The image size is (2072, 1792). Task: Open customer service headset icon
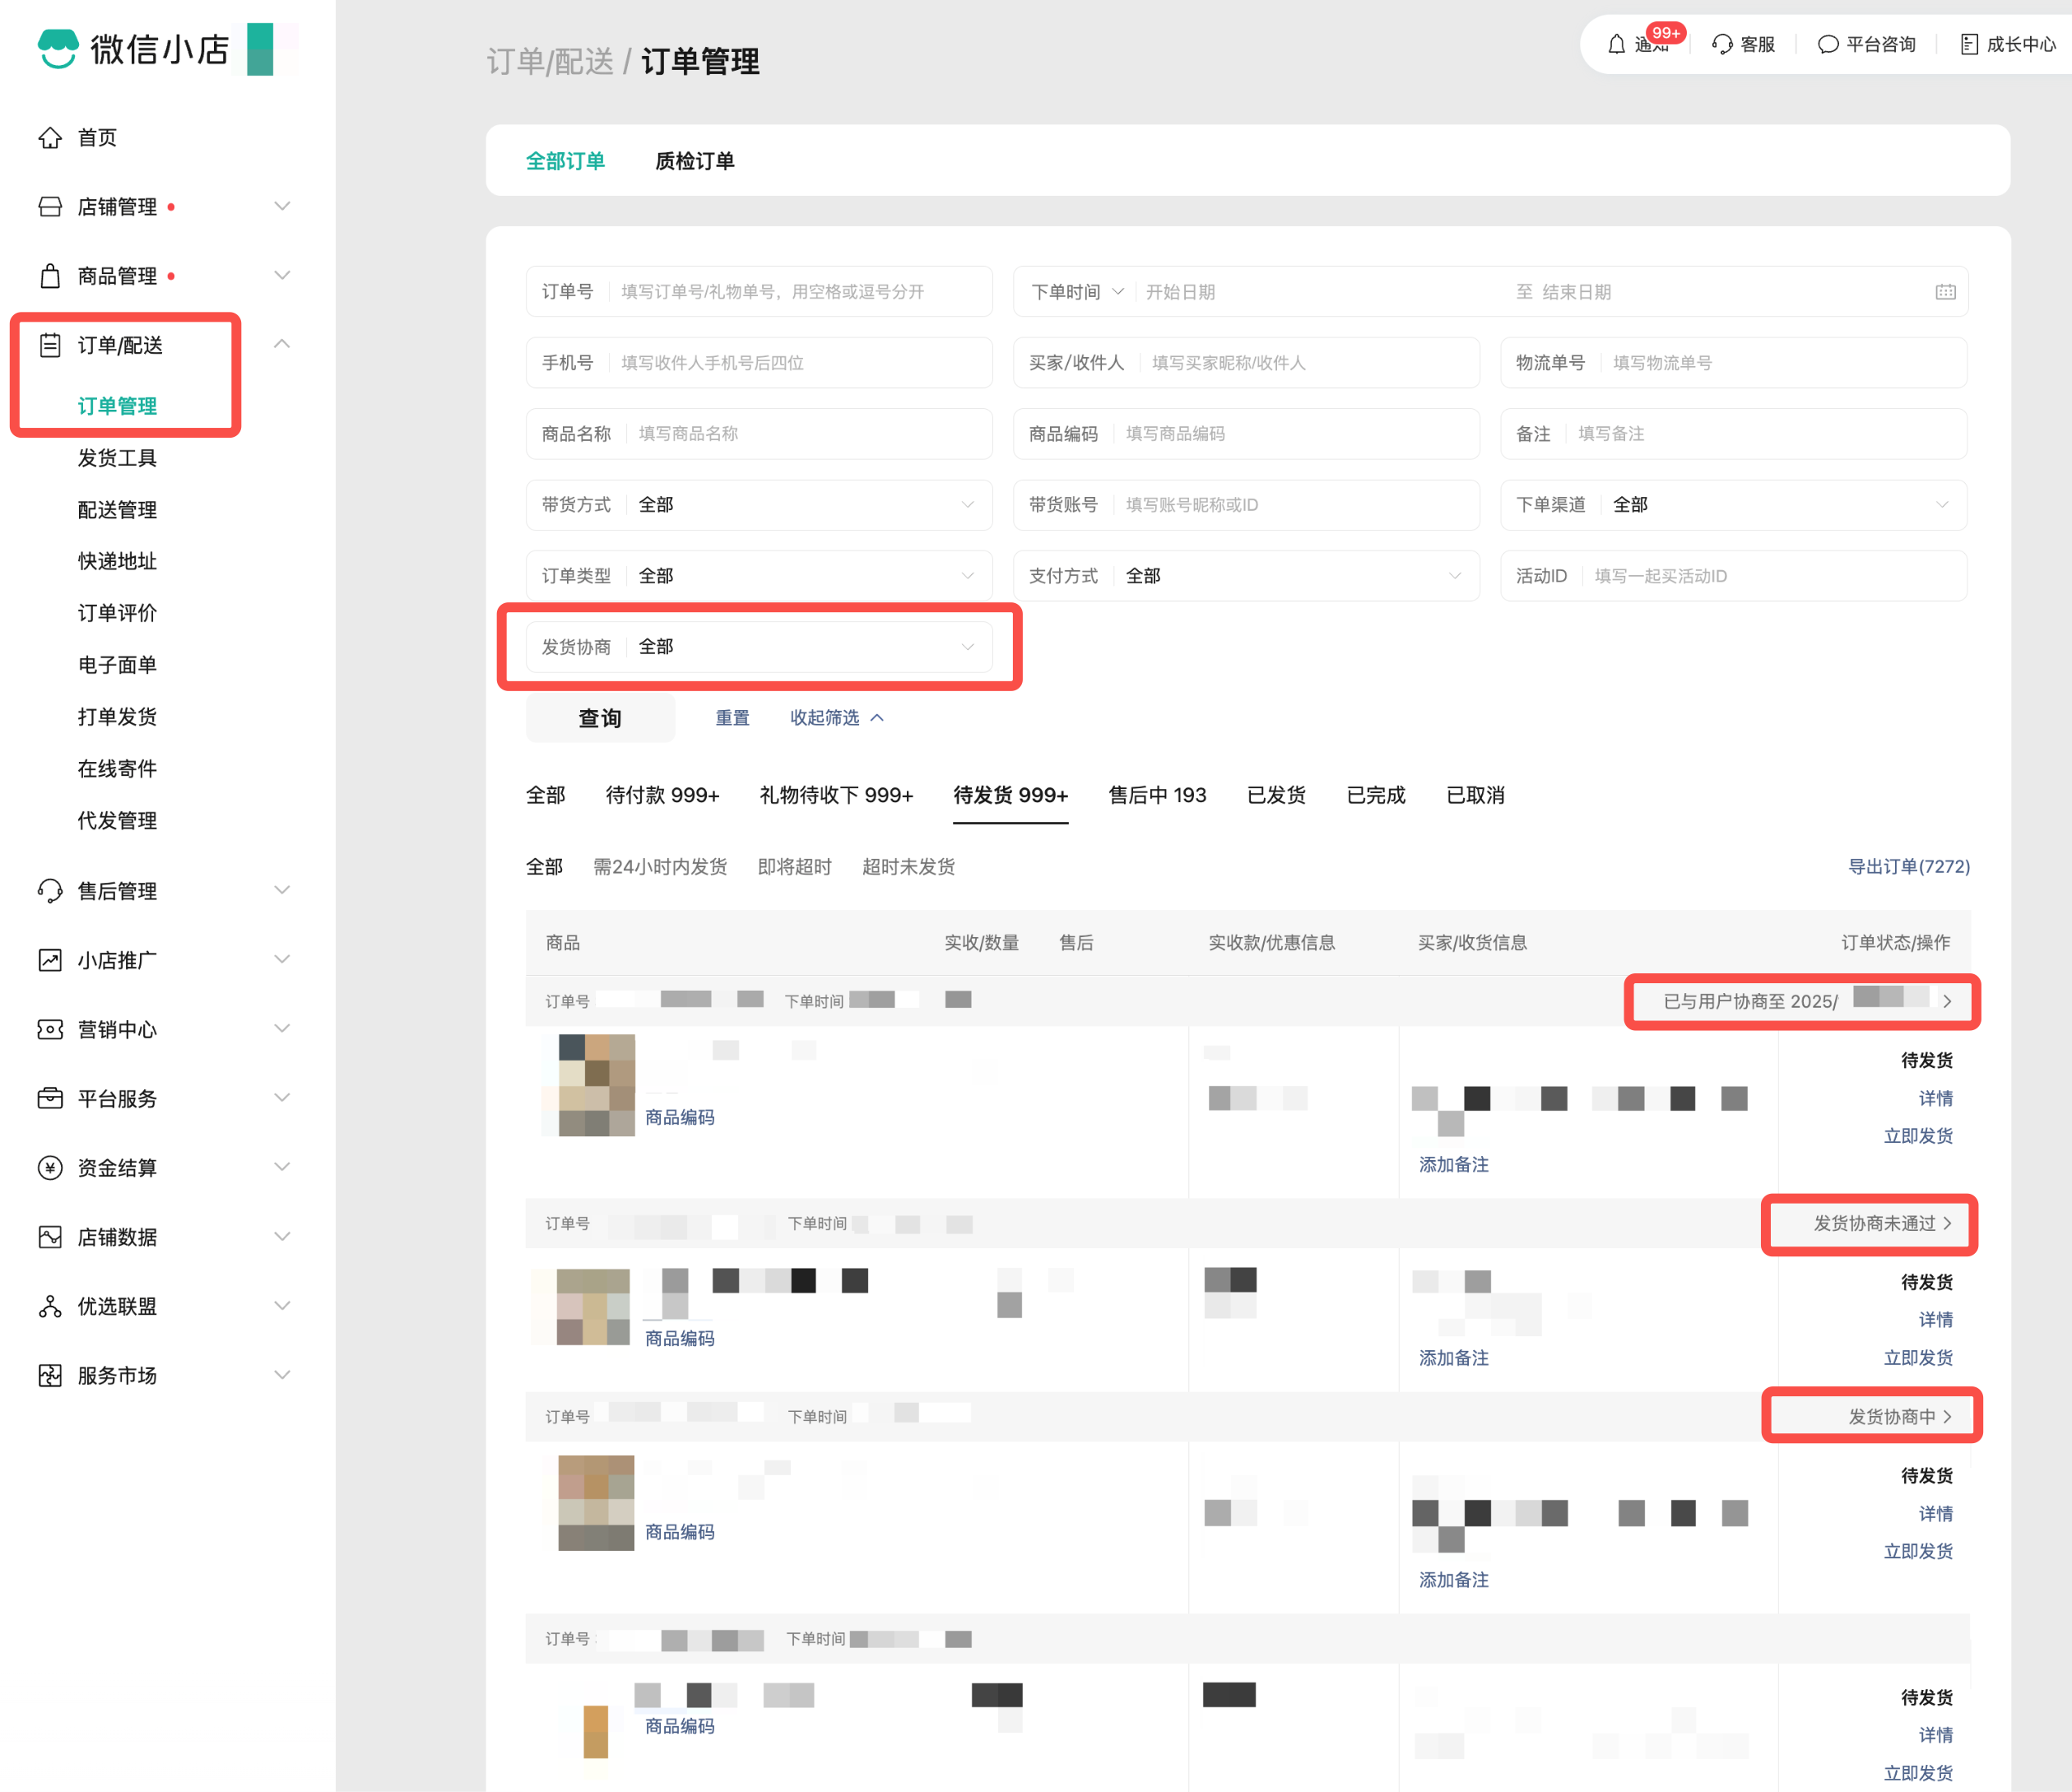point(1722,45)
